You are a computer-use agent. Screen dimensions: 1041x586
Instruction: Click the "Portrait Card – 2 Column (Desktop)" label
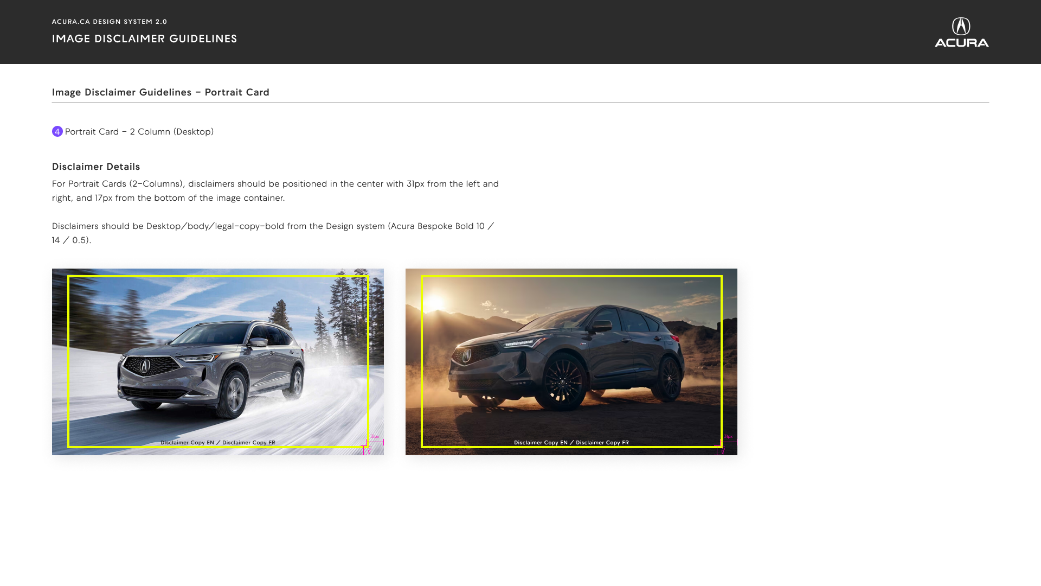point(139,132)
